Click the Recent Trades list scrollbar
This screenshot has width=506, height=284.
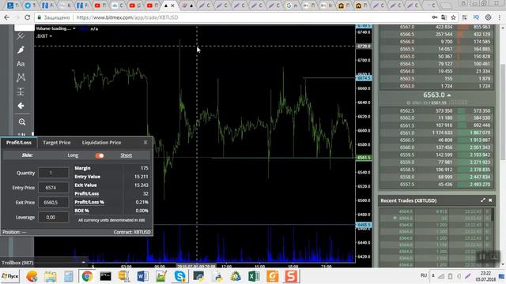(x=493, y=215)
